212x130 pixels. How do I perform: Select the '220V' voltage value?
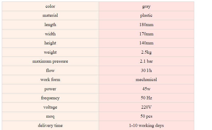coord(146,107)
